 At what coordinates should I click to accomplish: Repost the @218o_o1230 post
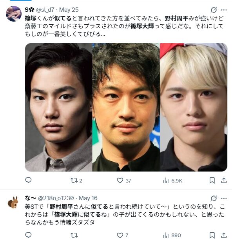(74, 235)
